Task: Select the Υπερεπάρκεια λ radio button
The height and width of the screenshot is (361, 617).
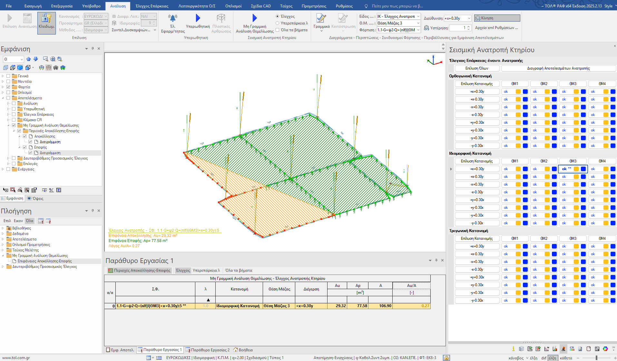Action: 278,23
